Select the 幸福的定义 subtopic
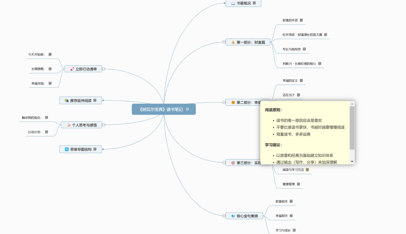Viewport: 406px width, 234px height. click(290, 81)
